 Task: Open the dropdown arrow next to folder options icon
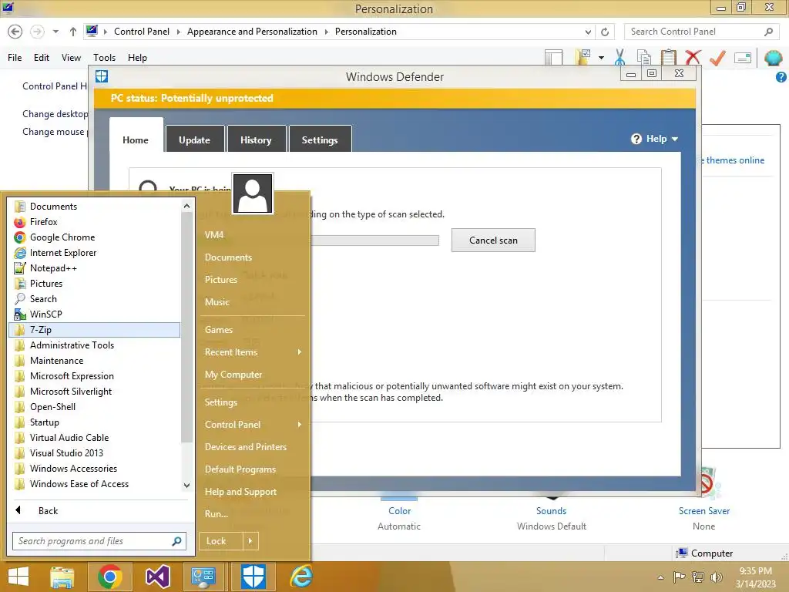coord(601,57)
